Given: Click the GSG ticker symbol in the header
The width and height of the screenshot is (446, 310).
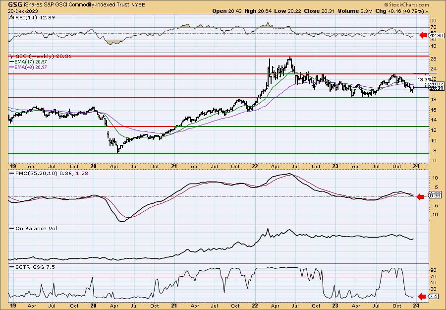Looking at the screenshot, I should (x=15, y=4).
